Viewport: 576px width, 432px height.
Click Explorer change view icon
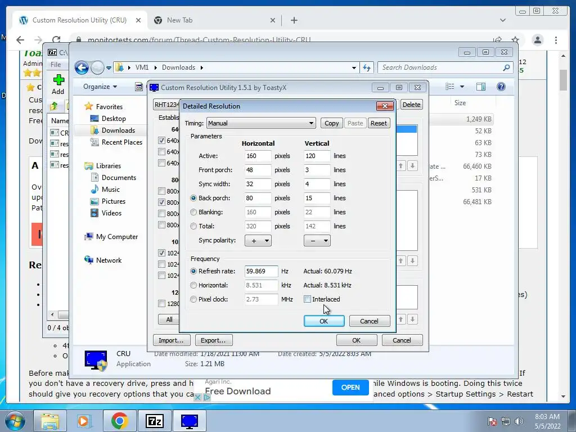449,87
